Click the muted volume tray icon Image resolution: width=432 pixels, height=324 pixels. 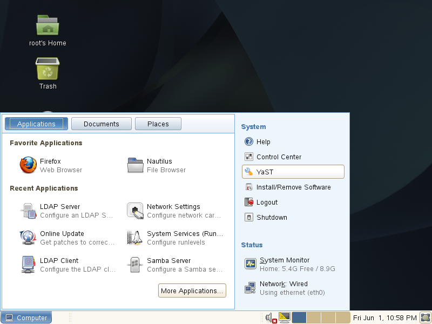pos(271,318)
